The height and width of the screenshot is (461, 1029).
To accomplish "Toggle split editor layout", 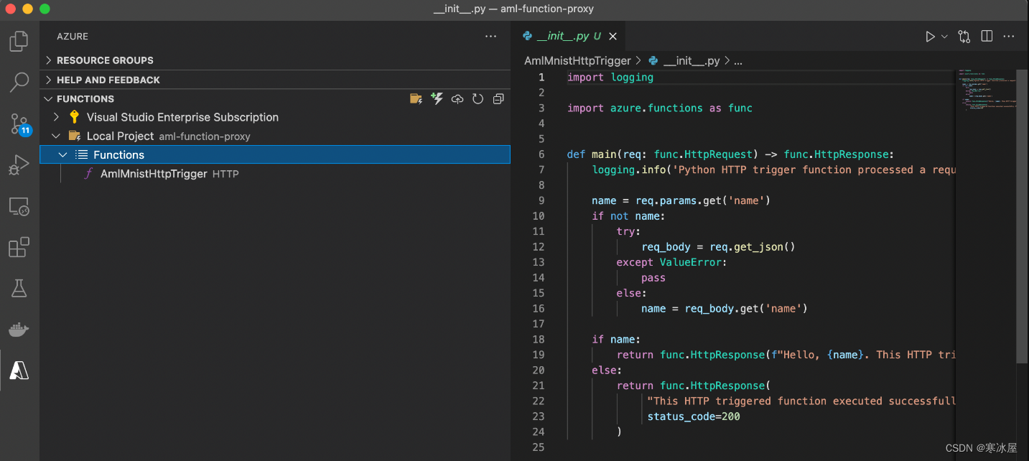I will point(987,36).
